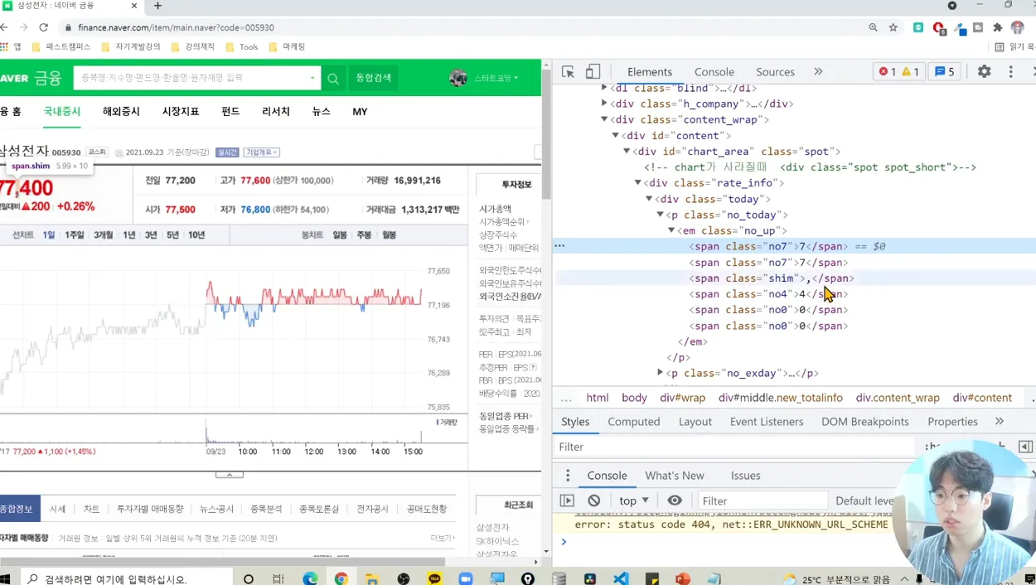
Task: Toggle the device toolbar in DevTools
Action: [x=593, y=72]
